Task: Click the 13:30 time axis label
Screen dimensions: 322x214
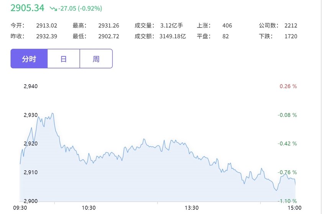Action: point(192,208)
